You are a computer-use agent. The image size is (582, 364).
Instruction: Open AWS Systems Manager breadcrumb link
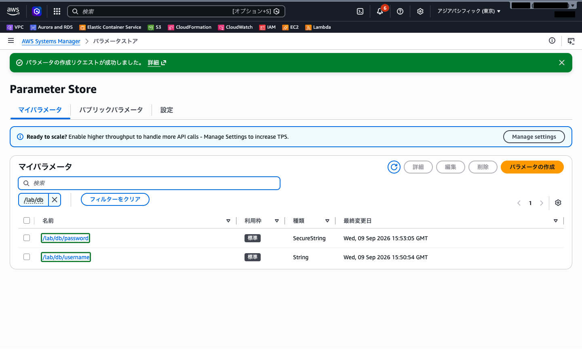pos(51,41)
